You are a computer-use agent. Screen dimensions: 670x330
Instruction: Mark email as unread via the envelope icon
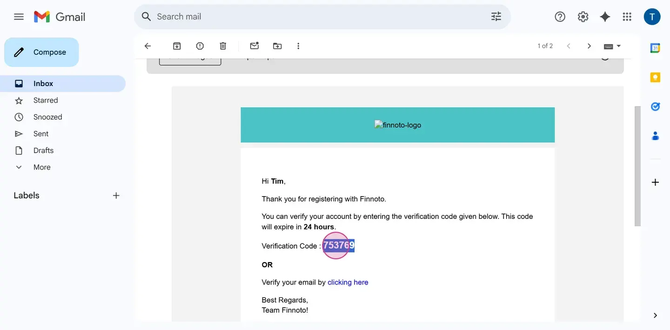[254, 46]
